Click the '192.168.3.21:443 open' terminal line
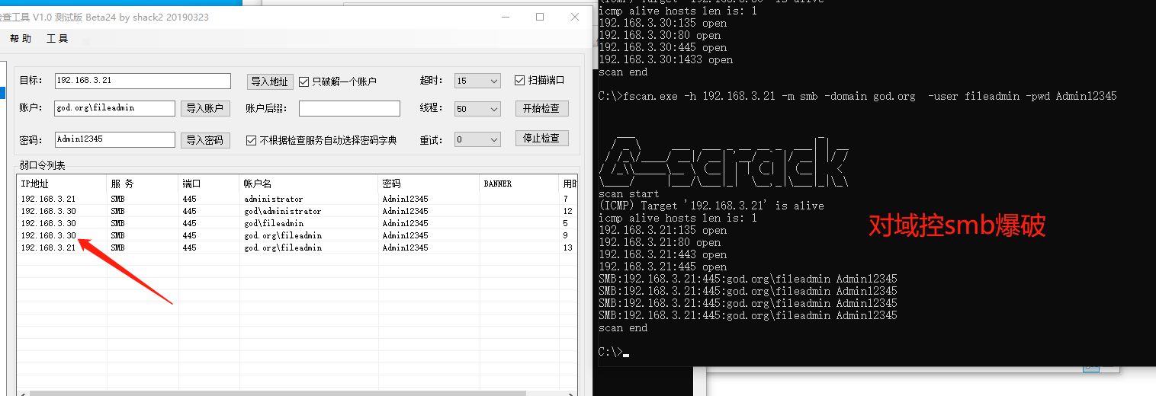 point(663,254)
